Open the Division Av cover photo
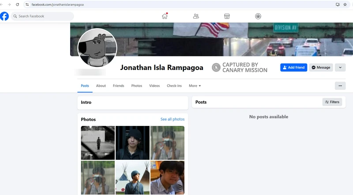 [x=212, y=39]
